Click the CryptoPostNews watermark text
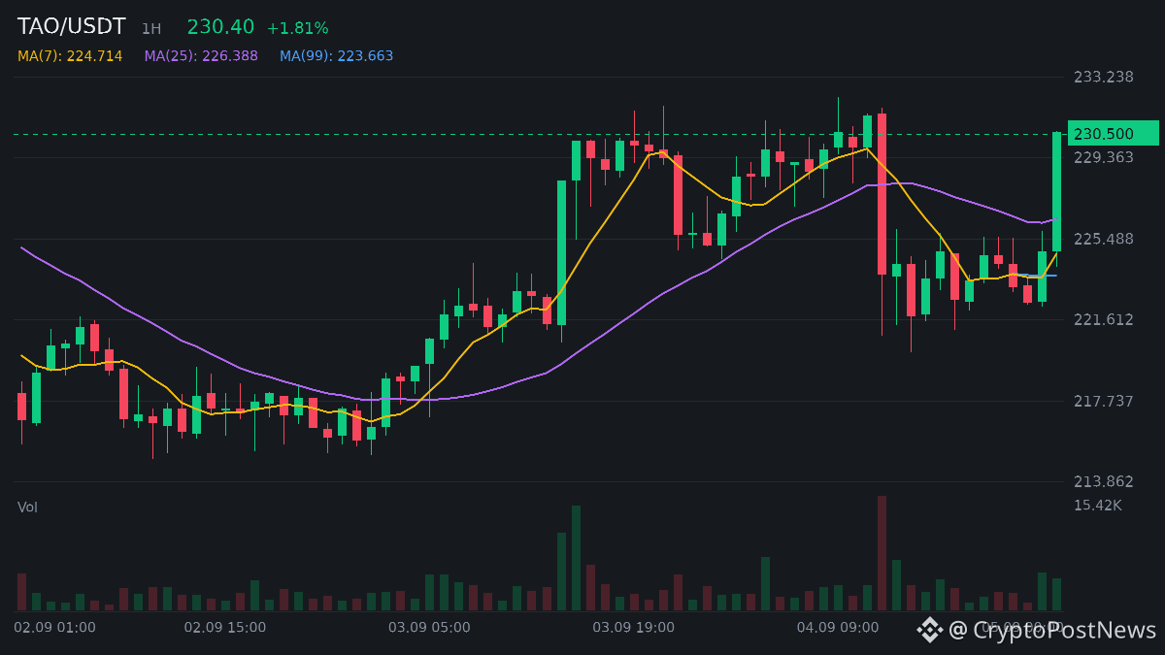The height and width of the screenshot is (655, 1165). tap(1052, 631)
